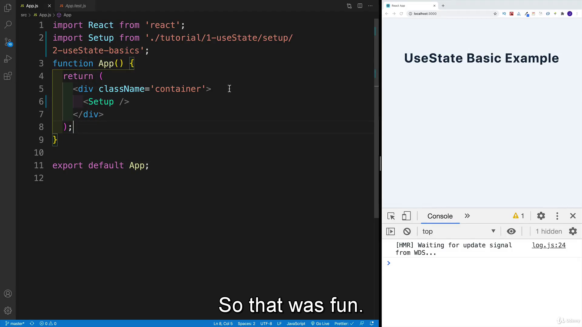The image size is (582, 327).
Task: Click the synchronize changes icon in status bar
Action: pos(32,323)
